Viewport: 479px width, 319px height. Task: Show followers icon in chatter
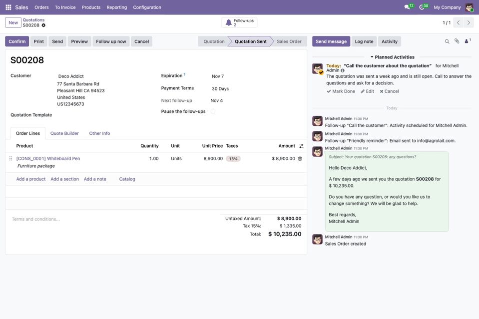point(468,41)
